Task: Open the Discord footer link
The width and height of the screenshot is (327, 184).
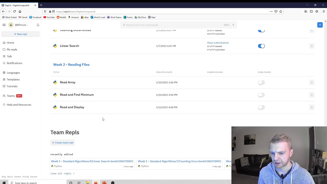Action: click(x=33, y=177)
